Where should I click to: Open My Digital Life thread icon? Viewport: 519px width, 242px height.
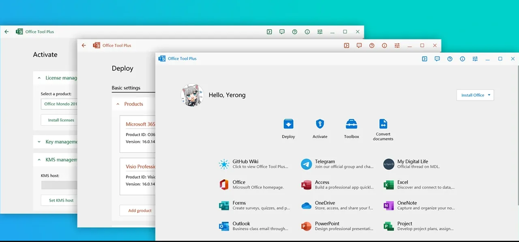pos(388,164)
